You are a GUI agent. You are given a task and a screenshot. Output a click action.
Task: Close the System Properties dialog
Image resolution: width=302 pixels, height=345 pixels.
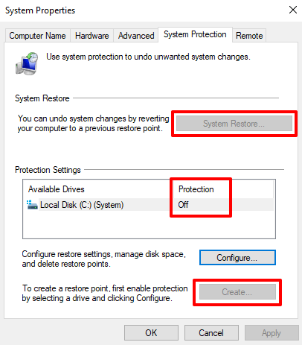tap(293, 10)
